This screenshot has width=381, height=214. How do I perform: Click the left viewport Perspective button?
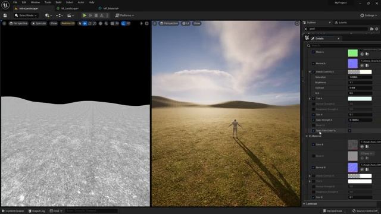click(x=18, y=24)
